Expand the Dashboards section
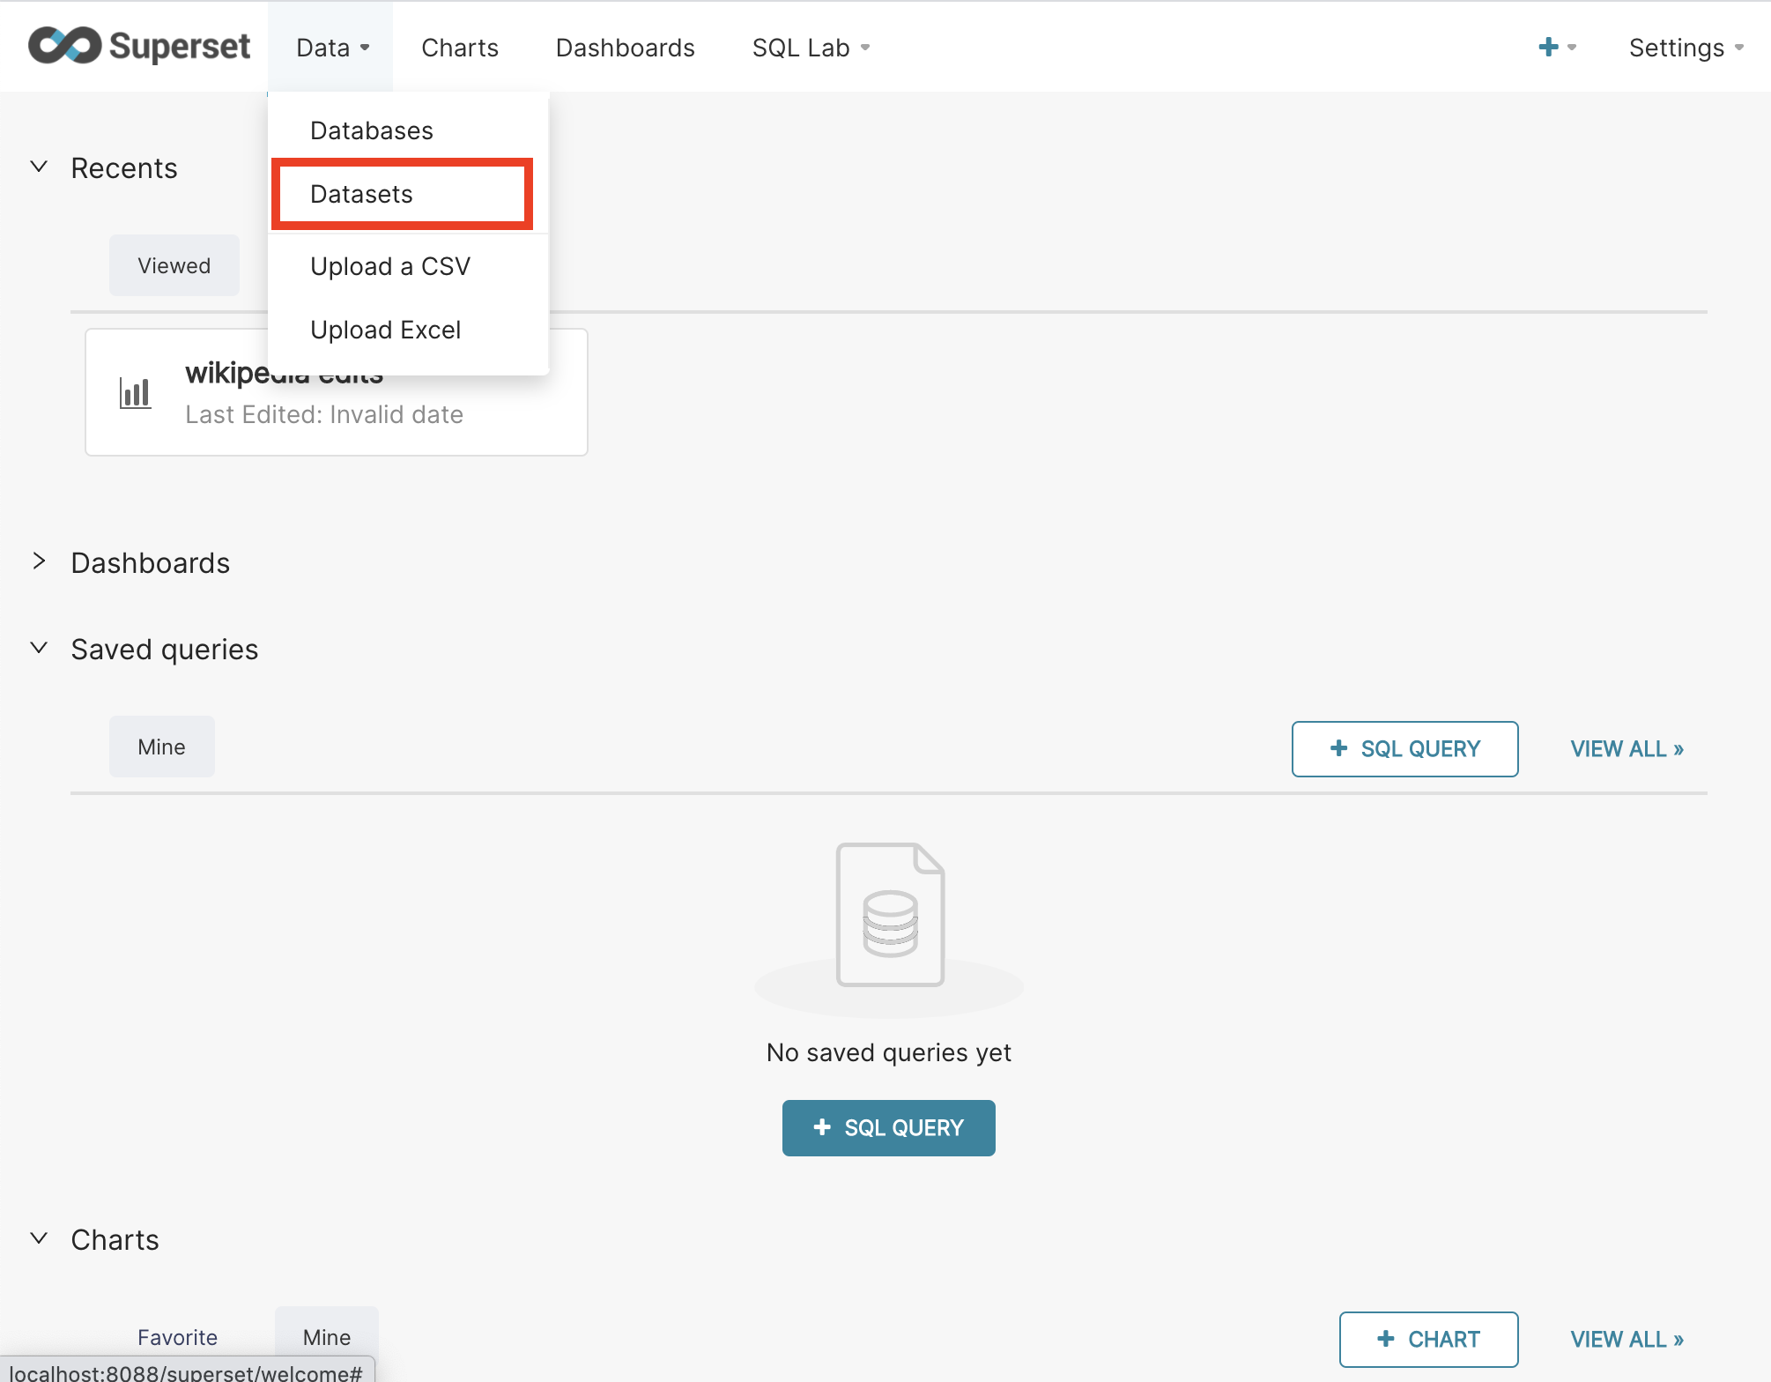The height and width of the screenshot is (1382, 1771). (39, 561)
